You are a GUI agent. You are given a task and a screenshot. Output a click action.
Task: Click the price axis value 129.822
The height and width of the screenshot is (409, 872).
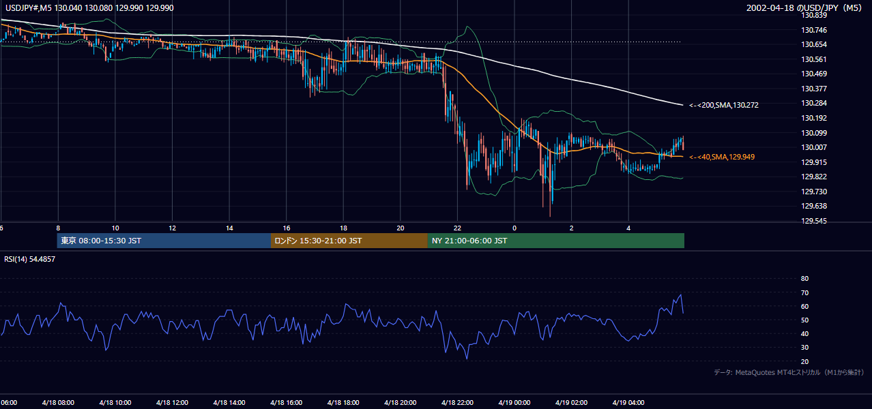(x=813, y=177)
